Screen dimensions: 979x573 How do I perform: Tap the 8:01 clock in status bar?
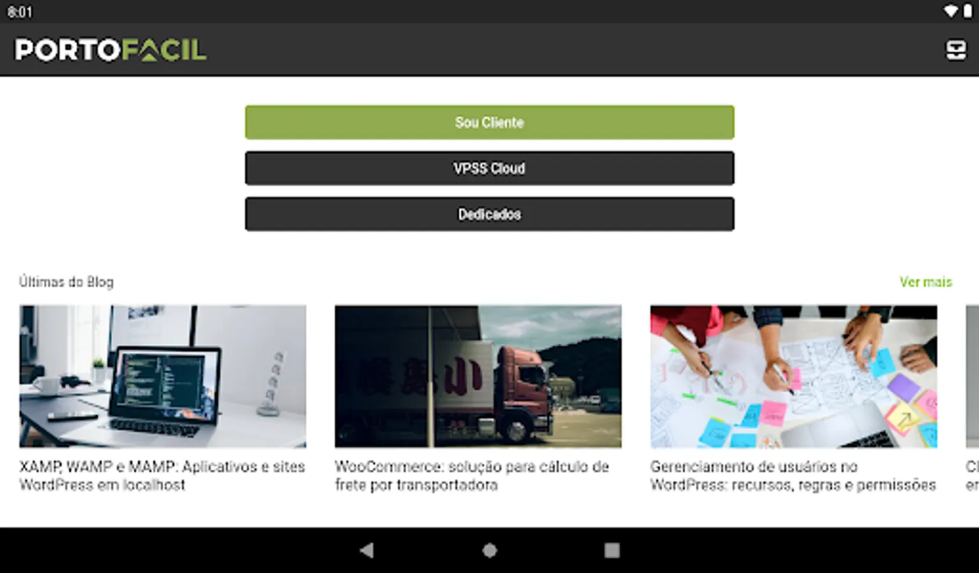coord(20,12)
